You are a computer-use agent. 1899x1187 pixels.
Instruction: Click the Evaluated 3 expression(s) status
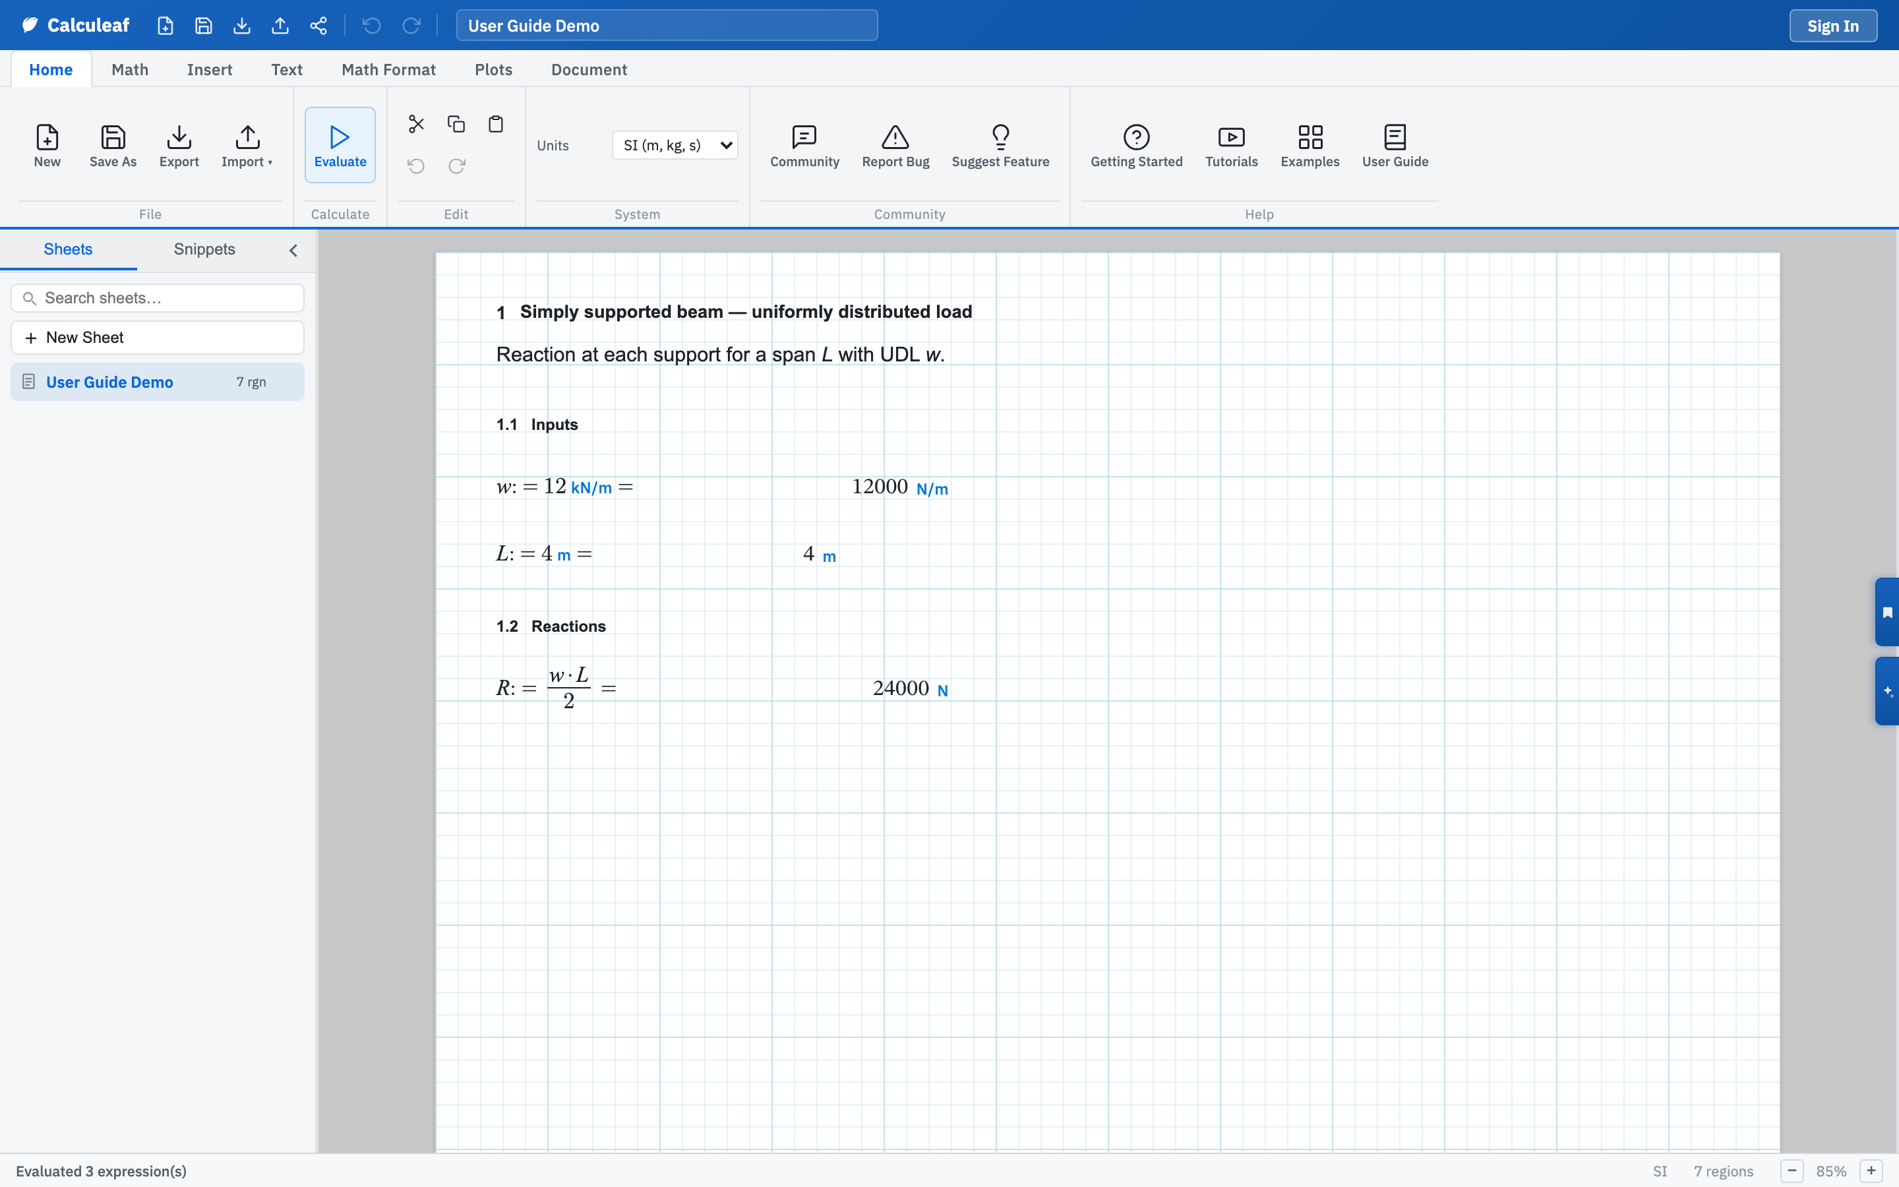point(102,1171)
